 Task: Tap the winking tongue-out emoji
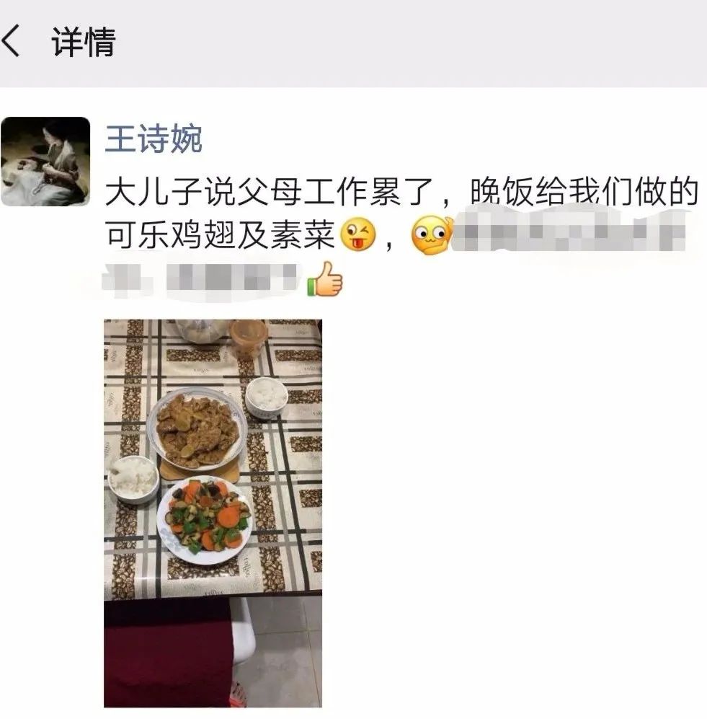[x=358, y=234]
